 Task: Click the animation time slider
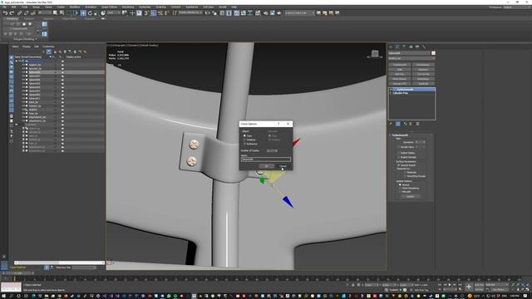[18, 273]
